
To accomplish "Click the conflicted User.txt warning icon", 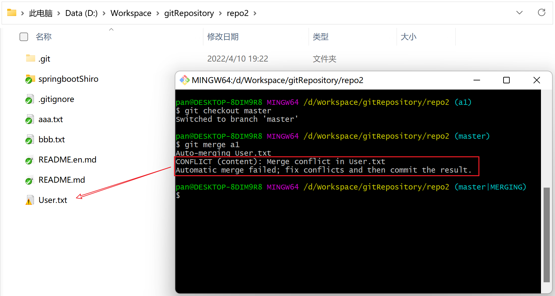I will pos(30,200).
